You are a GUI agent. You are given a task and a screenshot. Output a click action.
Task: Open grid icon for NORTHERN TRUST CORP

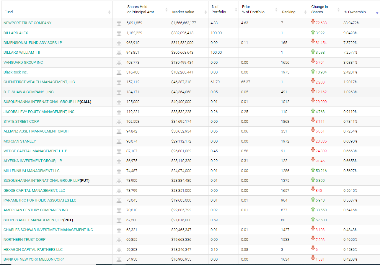(119, 240)
